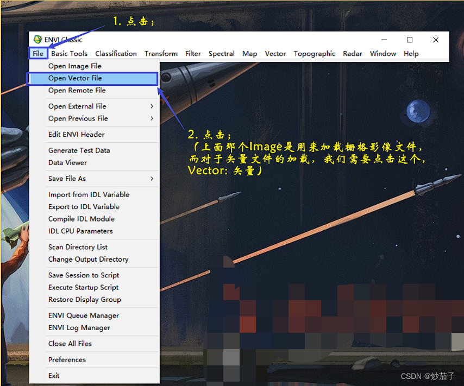Select Edit ENVI Header
Viewport: 464px width, 386px height.
tap(94, 134)
